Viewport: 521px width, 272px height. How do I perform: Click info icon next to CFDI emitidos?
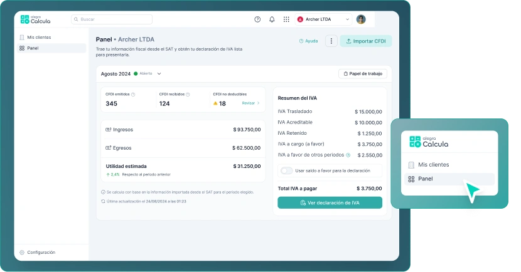click(x=133, y=94)
